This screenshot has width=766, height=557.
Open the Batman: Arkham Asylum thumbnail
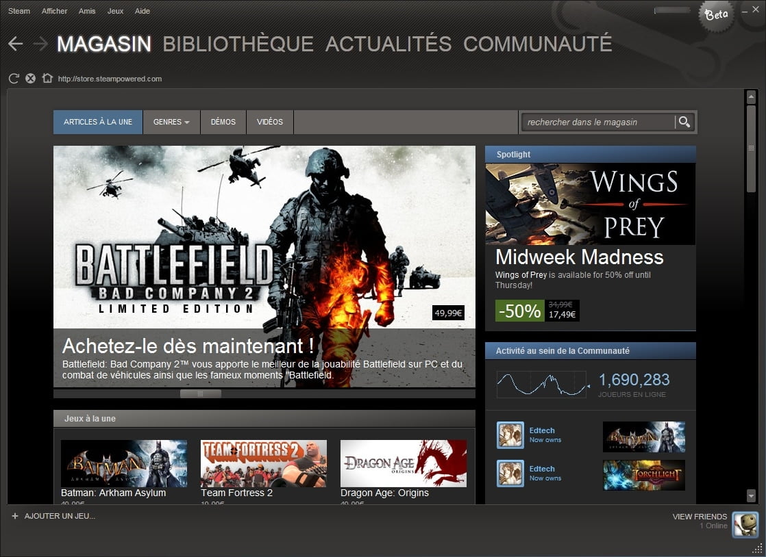click(123, 463)
